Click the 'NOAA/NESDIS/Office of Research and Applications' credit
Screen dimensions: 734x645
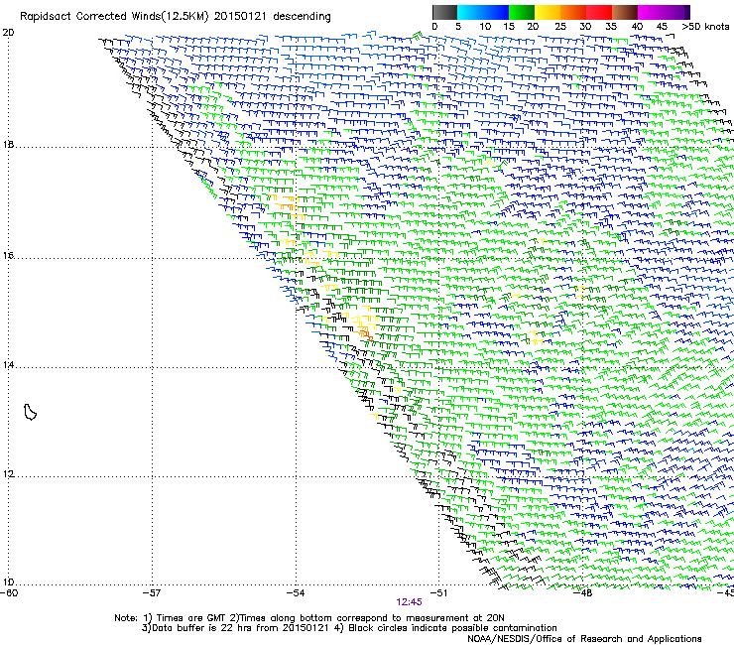pyautogui.click(x=584, y=639)
